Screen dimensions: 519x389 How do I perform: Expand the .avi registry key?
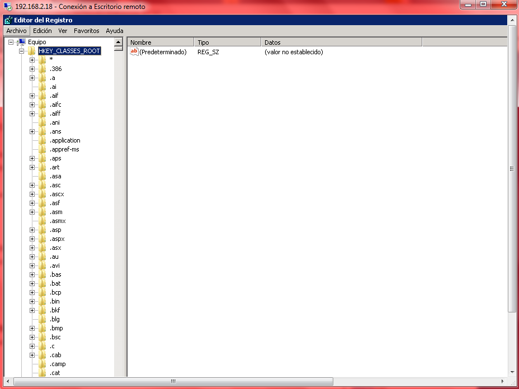click(32, 265)
